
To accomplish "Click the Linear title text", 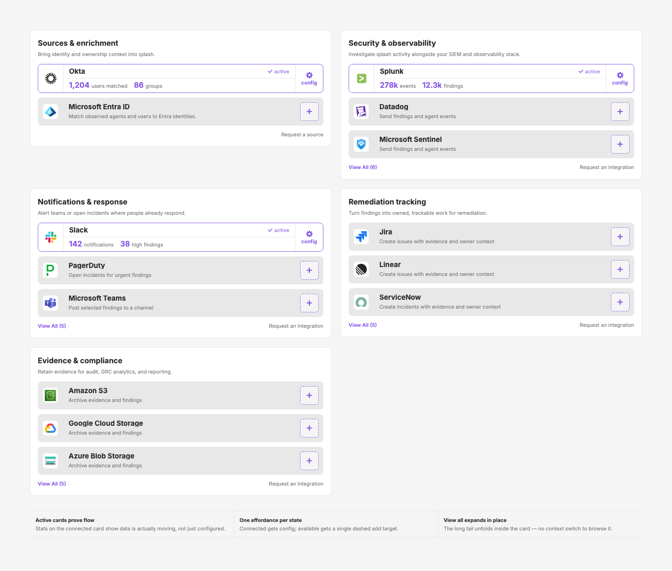I will click(x=390, y=265).
